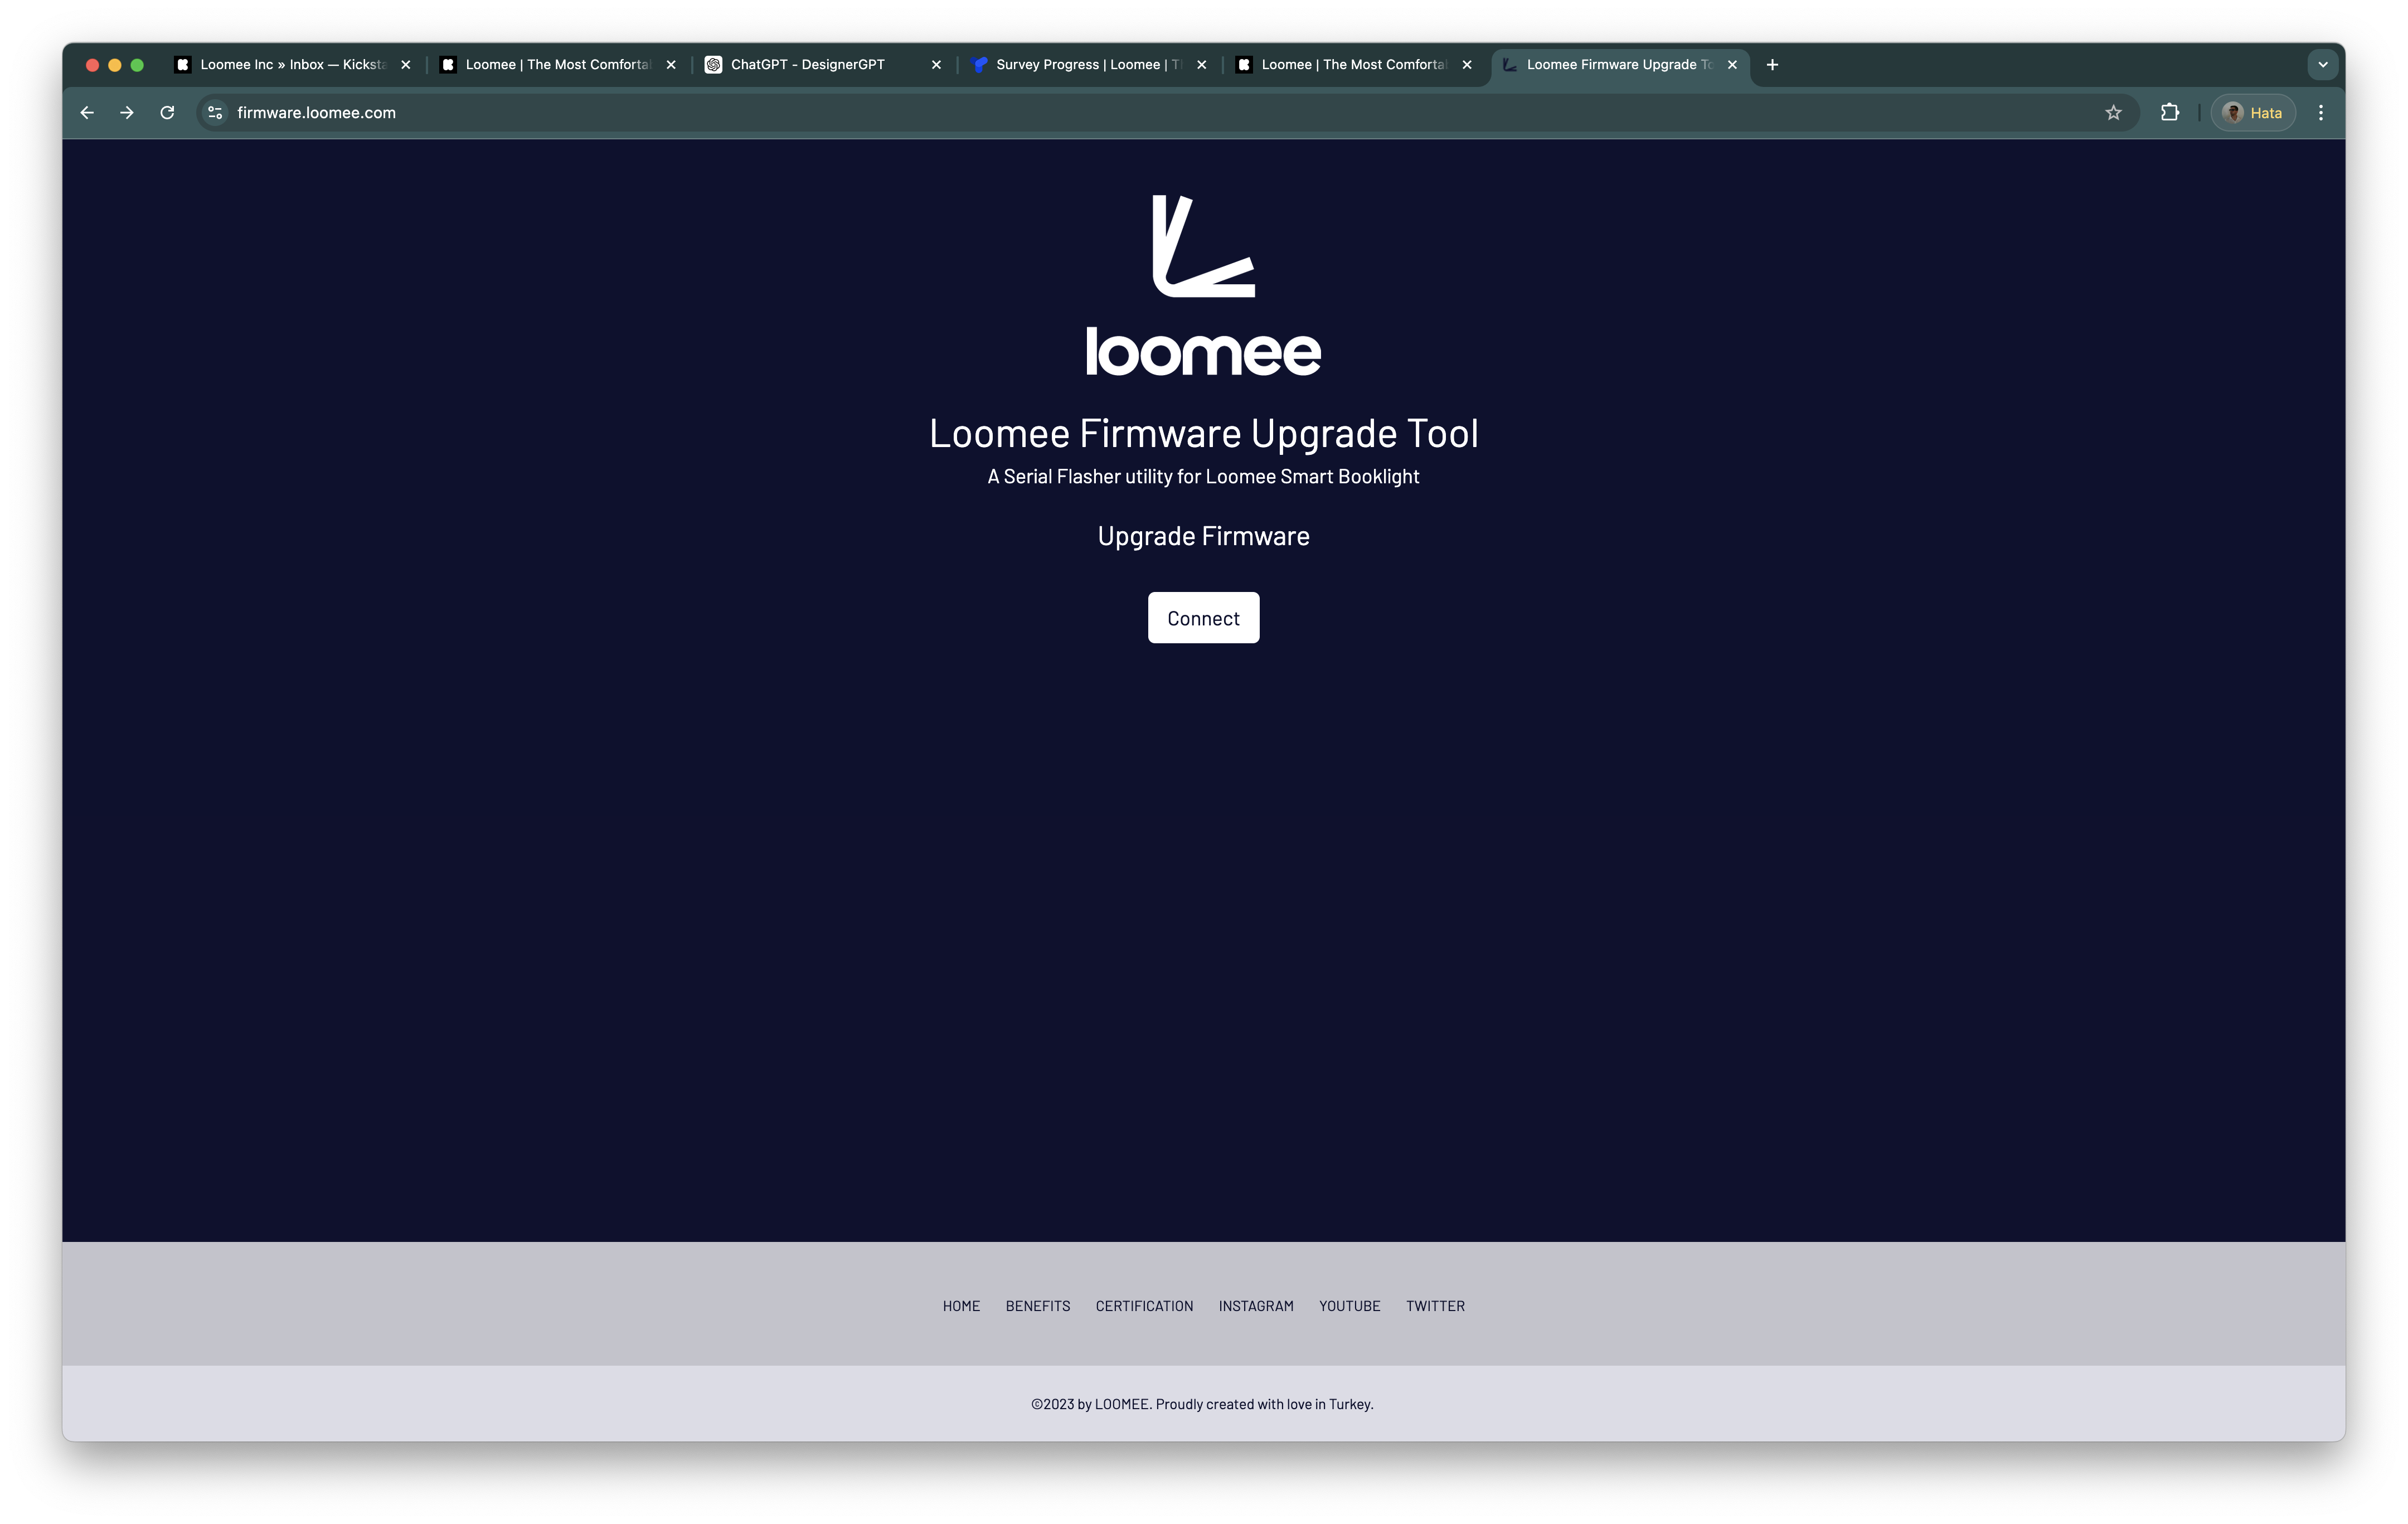The width and height of the screenshot is (2408, 1524).
Task: Click the Survey Progress tab favicon
Action: pos(980,65)
